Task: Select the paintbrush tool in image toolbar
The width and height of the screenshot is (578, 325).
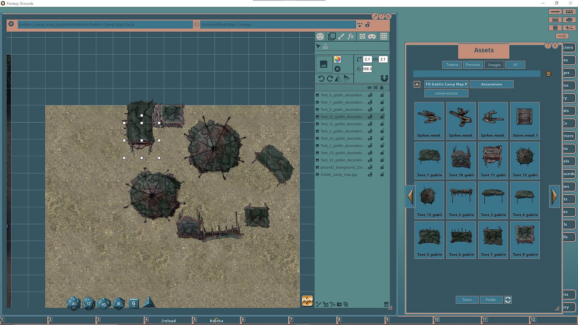Action: pos(341,37)
